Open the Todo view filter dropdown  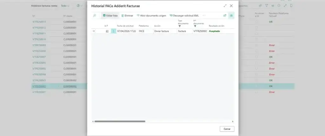(65, 6)
